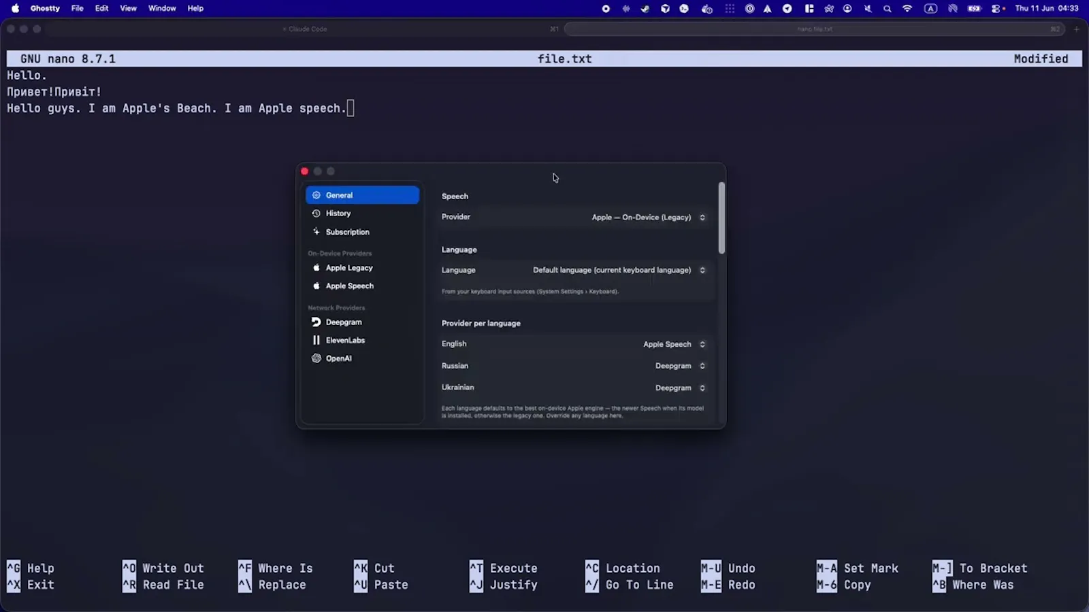Open the Apple menu
This screenshot has height=612, width=1089.
15,8
